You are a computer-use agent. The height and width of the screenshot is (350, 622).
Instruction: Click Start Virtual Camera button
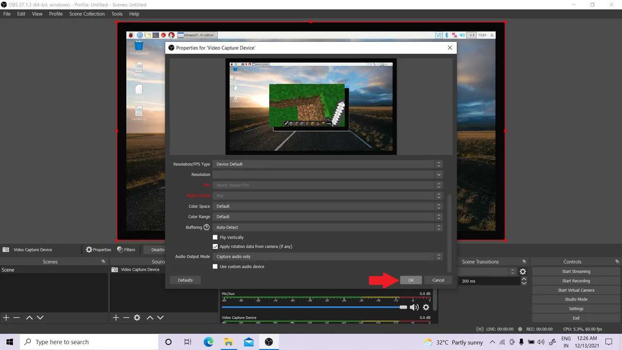pos(576,290)
